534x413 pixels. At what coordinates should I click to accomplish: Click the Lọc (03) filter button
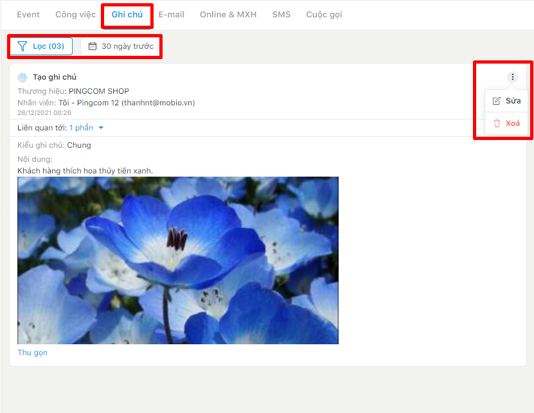pyautogui.click(x=41, y=46)
